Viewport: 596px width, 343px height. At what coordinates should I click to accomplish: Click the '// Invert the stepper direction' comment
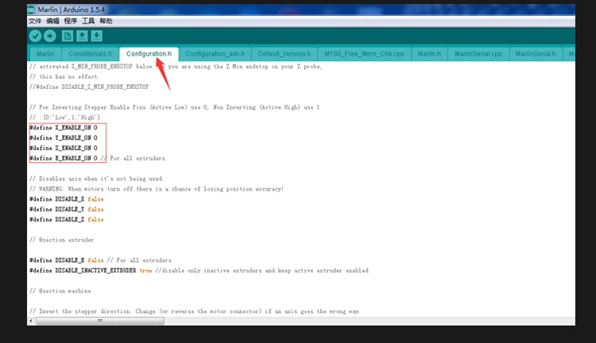pos(195,311)
